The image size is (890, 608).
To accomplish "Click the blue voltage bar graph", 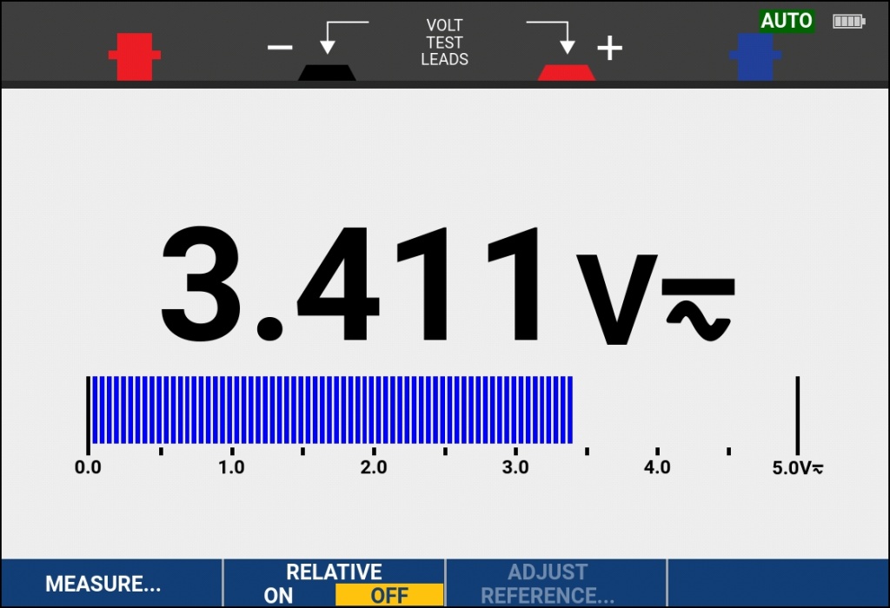I will 331,409.
